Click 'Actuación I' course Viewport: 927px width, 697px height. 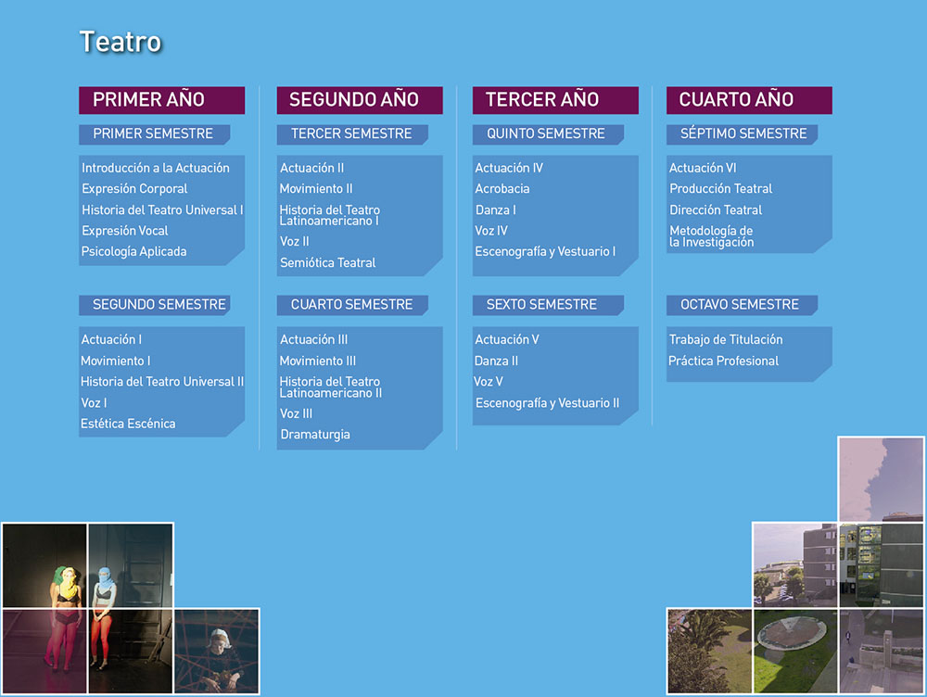tap(111, 340)
